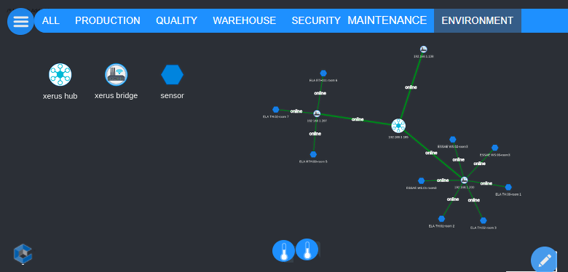
Task: Select sensor node ESSAE WS:00-room3
Action: coord(495,148)
